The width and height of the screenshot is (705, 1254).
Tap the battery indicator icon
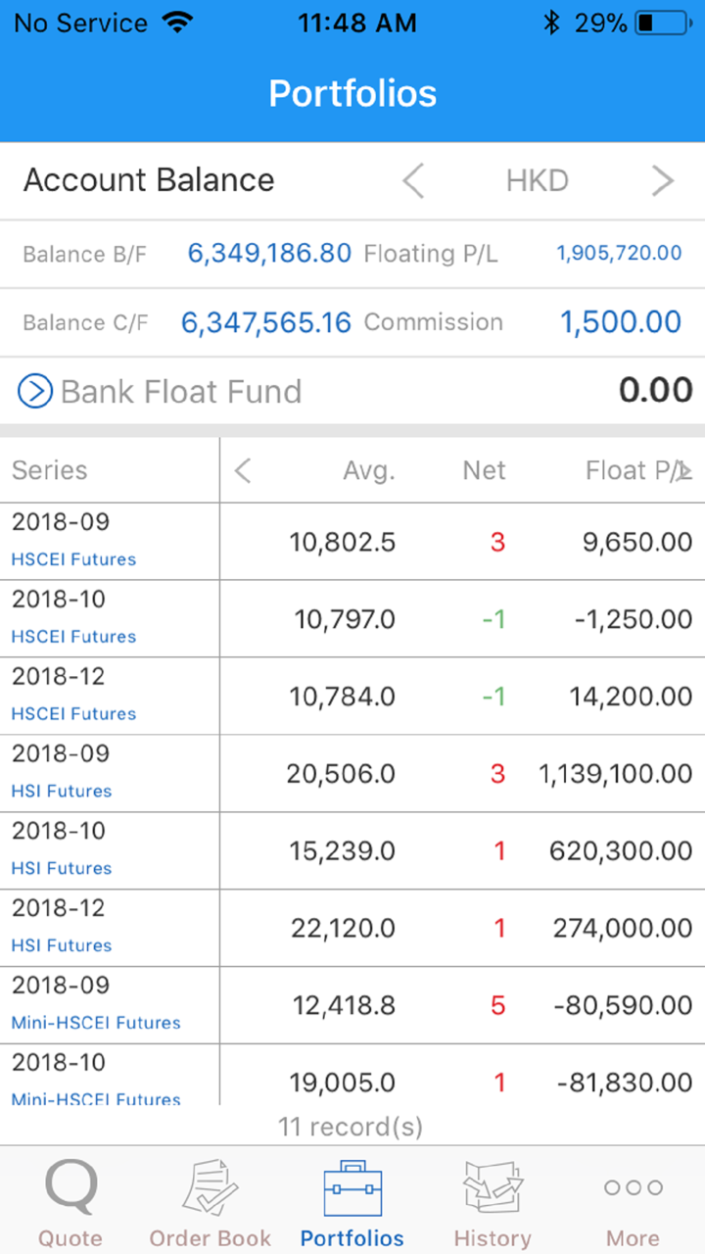click(662, 24)
